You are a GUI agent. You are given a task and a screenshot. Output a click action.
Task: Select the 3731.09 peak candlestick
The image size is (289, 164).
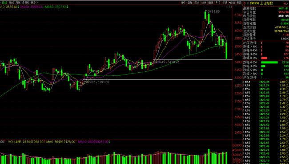(205, 15)
